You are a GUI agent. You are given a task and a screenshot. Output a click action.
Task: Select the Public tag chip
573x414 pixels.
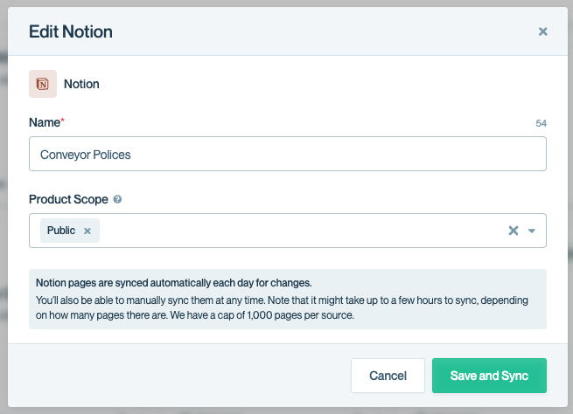click(x=61, y=231)
